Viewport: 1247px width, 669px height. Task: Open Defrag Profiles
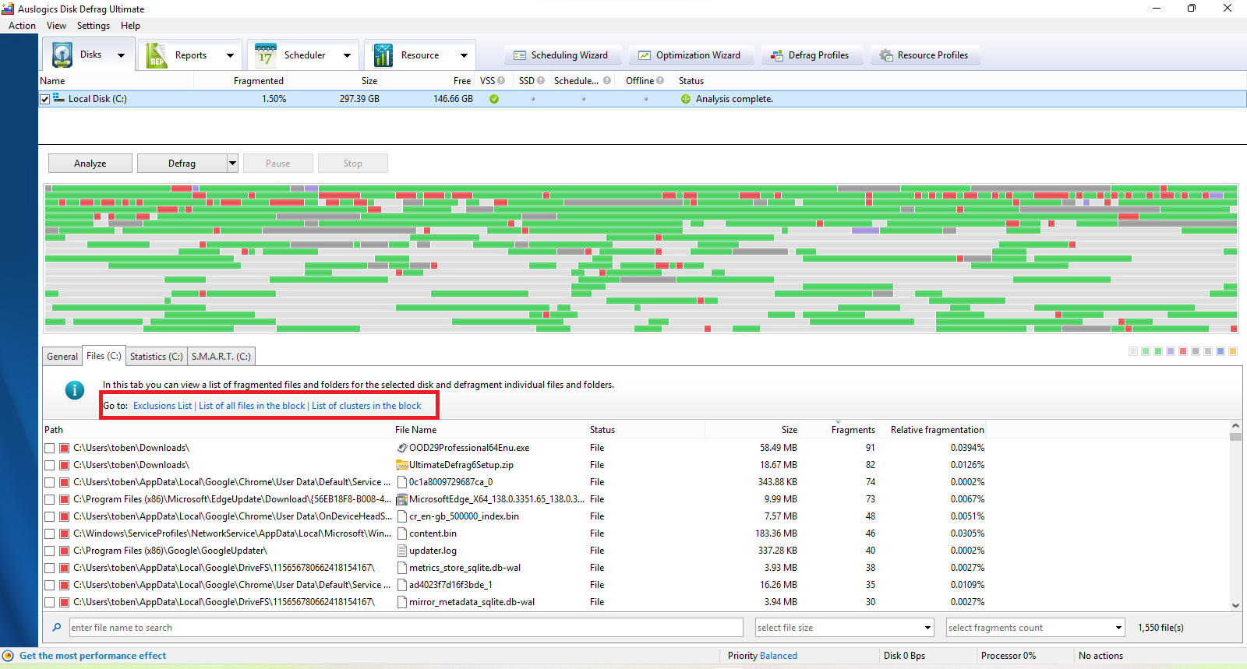809,55
